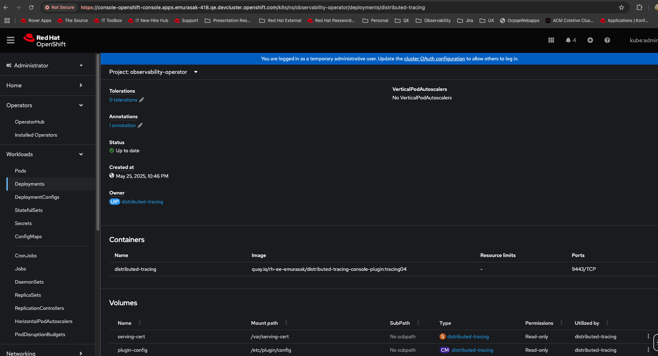The image size is (658, 356).
Task: Open ReplicationControllers page
Action: 39,308
